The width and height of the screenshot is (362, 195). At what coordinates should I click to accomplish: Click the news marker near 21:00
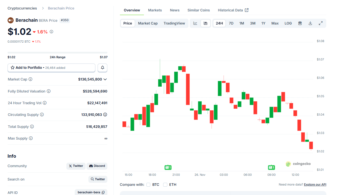coord(168,167)
